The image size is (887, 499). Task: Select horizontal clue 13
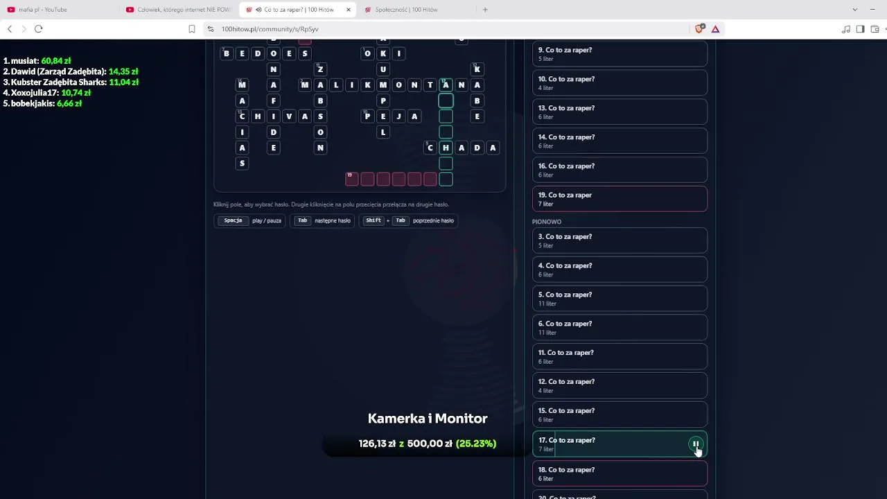(620, 112)
